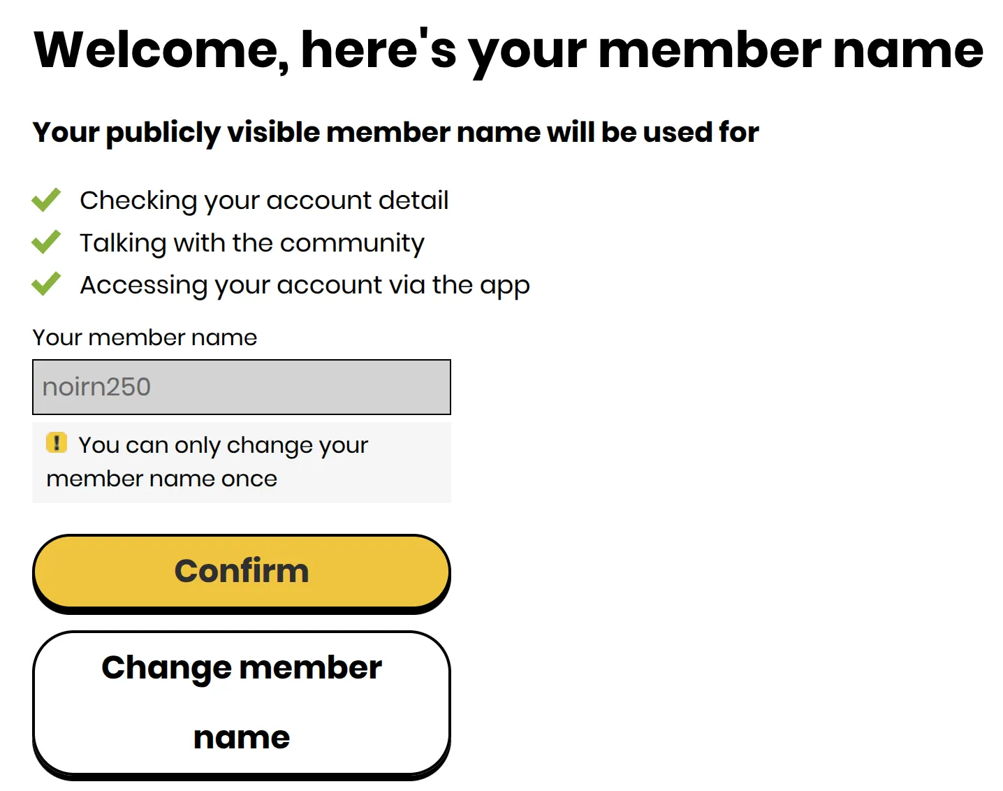Click Accessing your account via the app
The image size is (1003, 791).
tap(305, 284)
